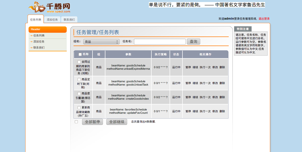Click 联系我们 in the left sidebar

39,48
